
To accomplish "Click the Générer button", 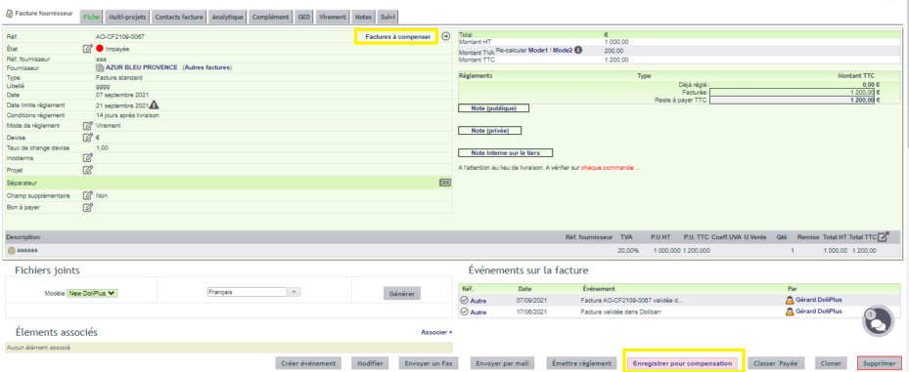I will pyautogui.click(x=402, y=293).
